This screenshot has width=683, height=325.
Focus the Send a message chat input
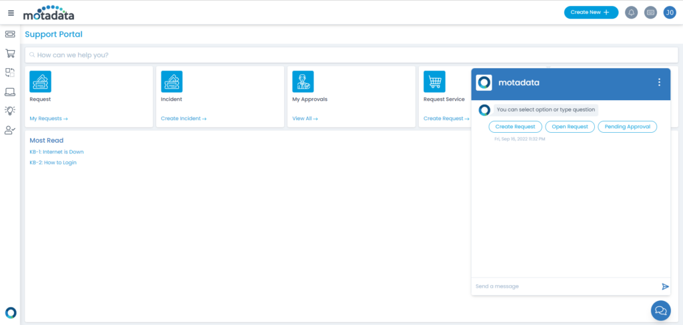tap(566, 286)
